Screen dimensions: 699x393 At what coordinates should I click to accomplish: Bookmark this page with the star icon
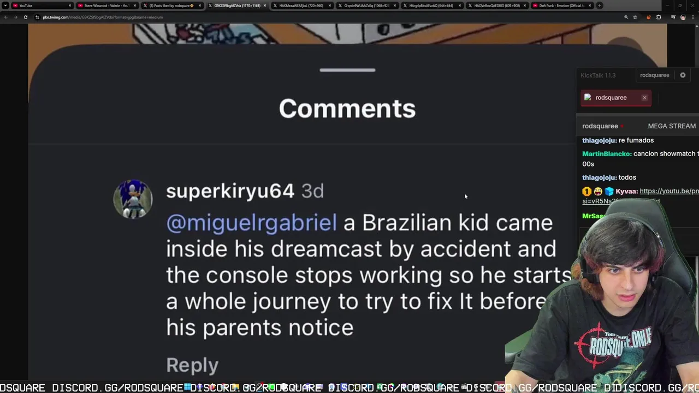tap(635, 17)
